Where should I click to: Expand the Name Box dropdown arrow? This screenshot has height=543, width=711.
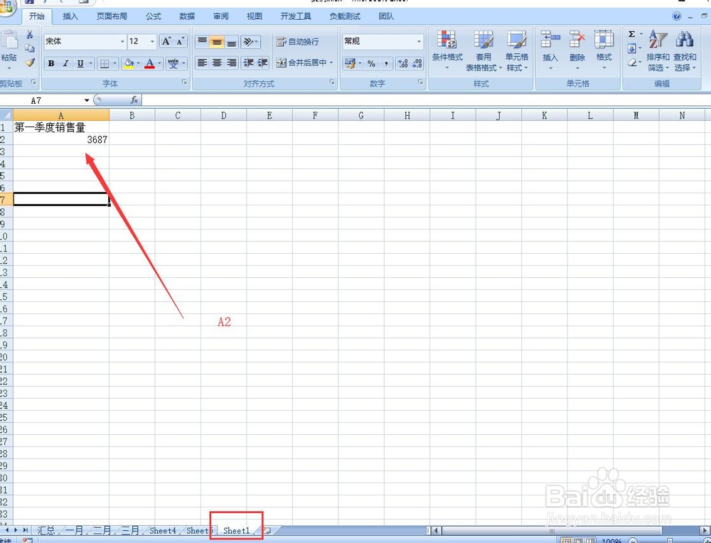click(x=86, y=100)
